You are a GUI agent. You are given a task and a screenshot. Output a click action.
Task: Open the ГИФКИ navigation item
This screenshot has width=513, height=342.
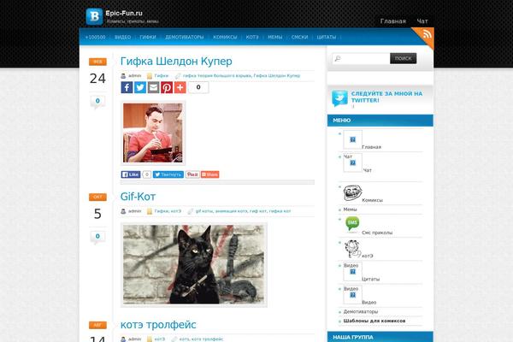coord(148,38)
